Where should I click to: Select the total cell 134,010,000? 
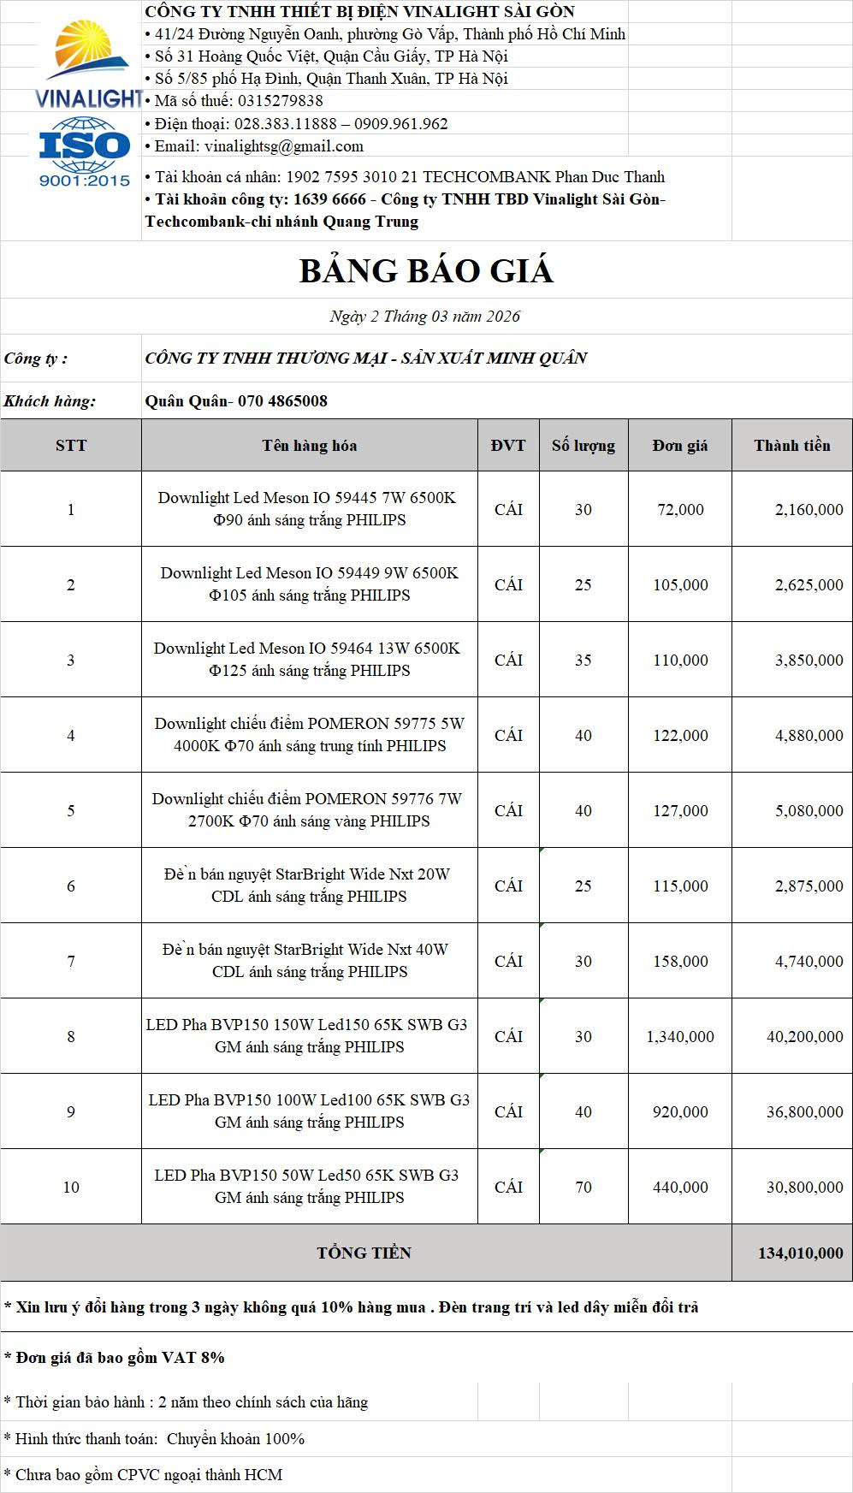tap(792, 1253)
